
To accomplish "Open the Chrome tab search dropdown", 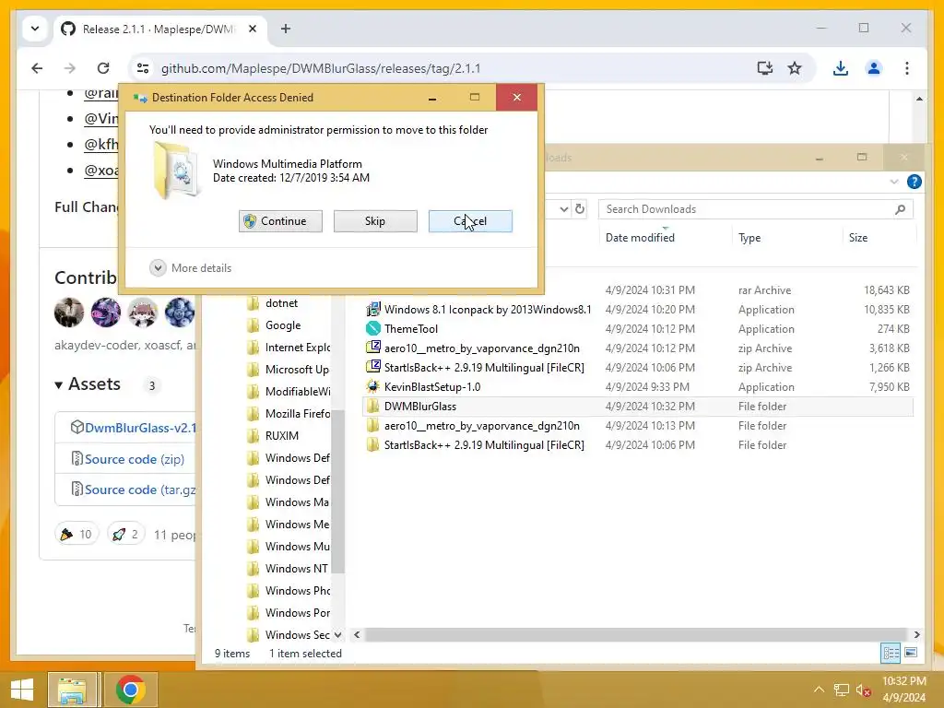I will click(35, 29).
